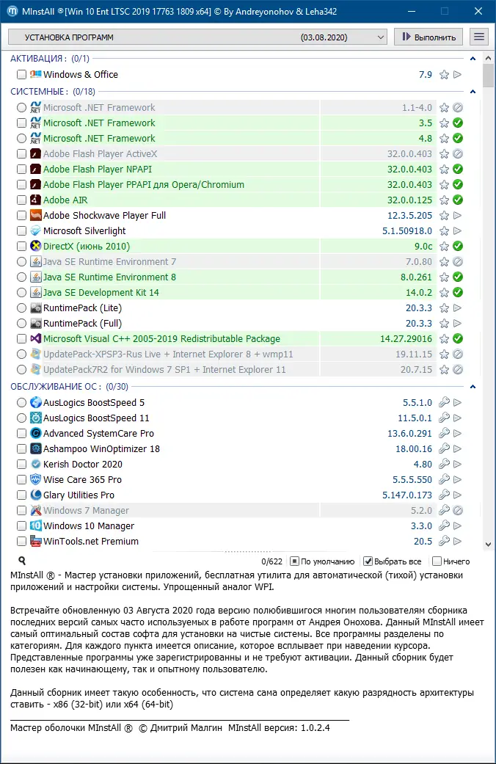Click star icon for Adobe Flash Player NPAPI
Image resolution: width=496 pixels, height=764 pixels.
coord(444,169)
